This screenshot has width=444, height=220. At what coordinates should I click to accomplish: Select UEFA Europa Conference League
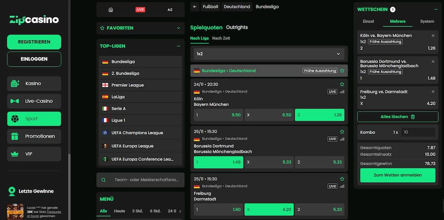(140, 159)
